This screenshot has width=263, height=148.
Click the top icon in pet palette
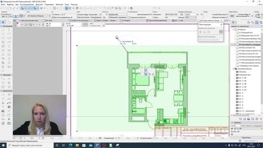click(145, 70)
